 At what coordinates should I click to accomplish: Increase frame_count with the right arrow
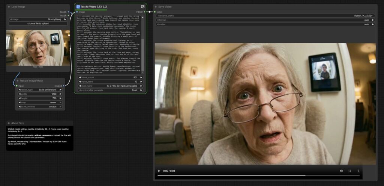pyautogui.click(x=141, y=77)
